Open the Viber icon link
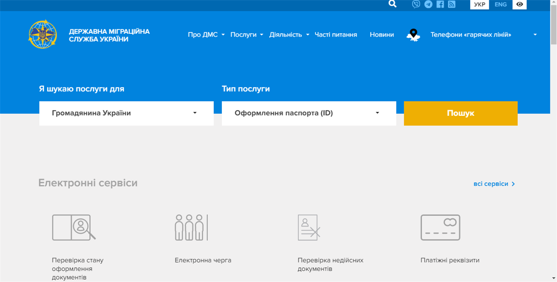557x282 pixels. point(416,4)
